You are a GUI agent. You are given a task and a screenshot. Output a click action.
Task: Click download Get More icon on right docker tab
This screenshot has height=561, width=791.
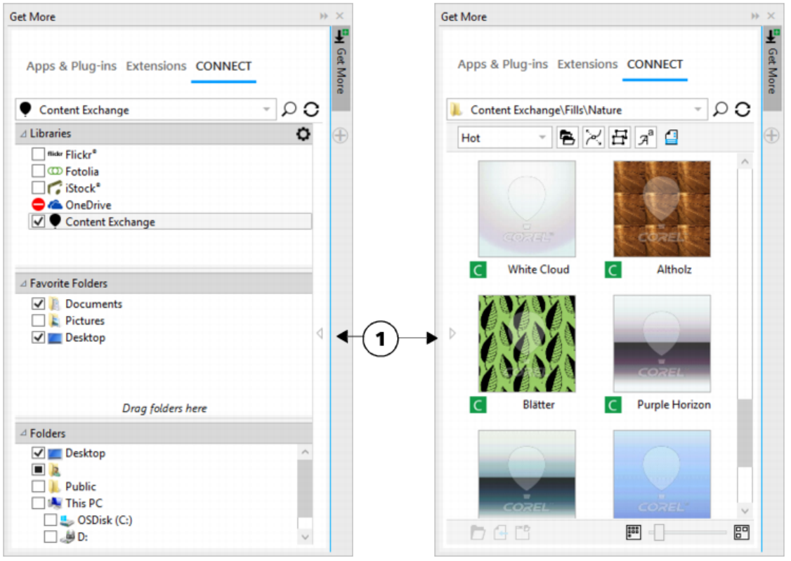(x=772, y=36)
